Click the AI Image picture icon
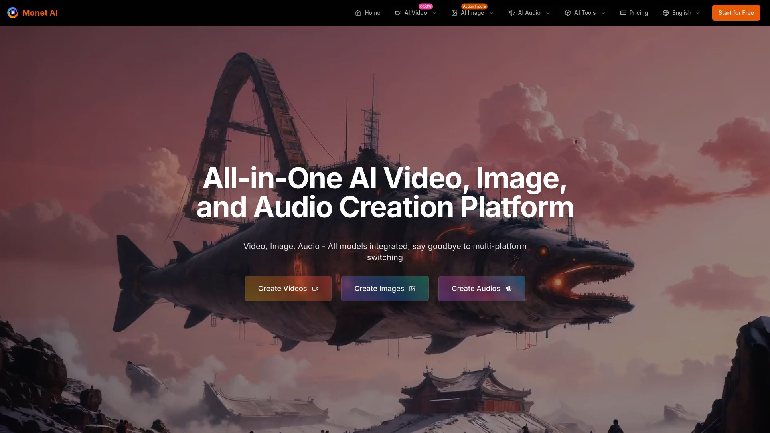770x433 pixels. 454,13
